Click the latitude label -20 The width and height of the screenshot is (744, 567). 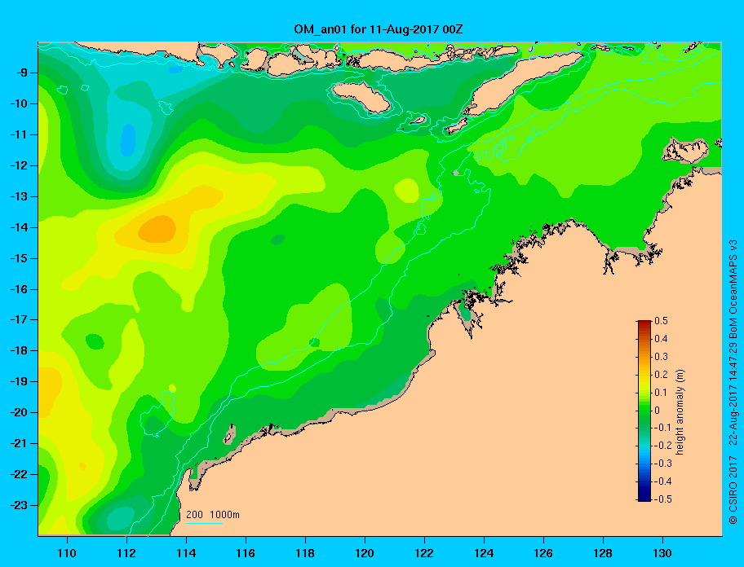coord(19,412)
